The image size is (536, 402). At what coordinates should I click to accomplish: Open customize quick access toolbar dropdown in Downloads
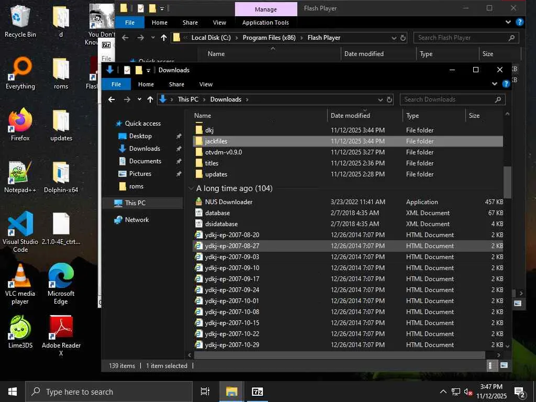pyautogui.click(x=148, y=70)
